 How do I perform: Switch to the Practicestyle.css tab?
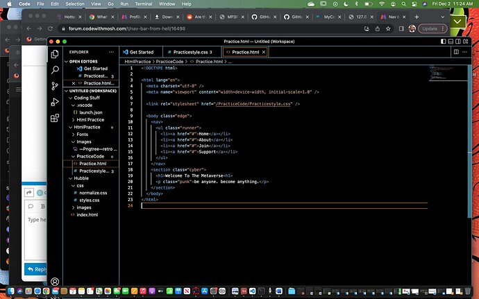192,52
